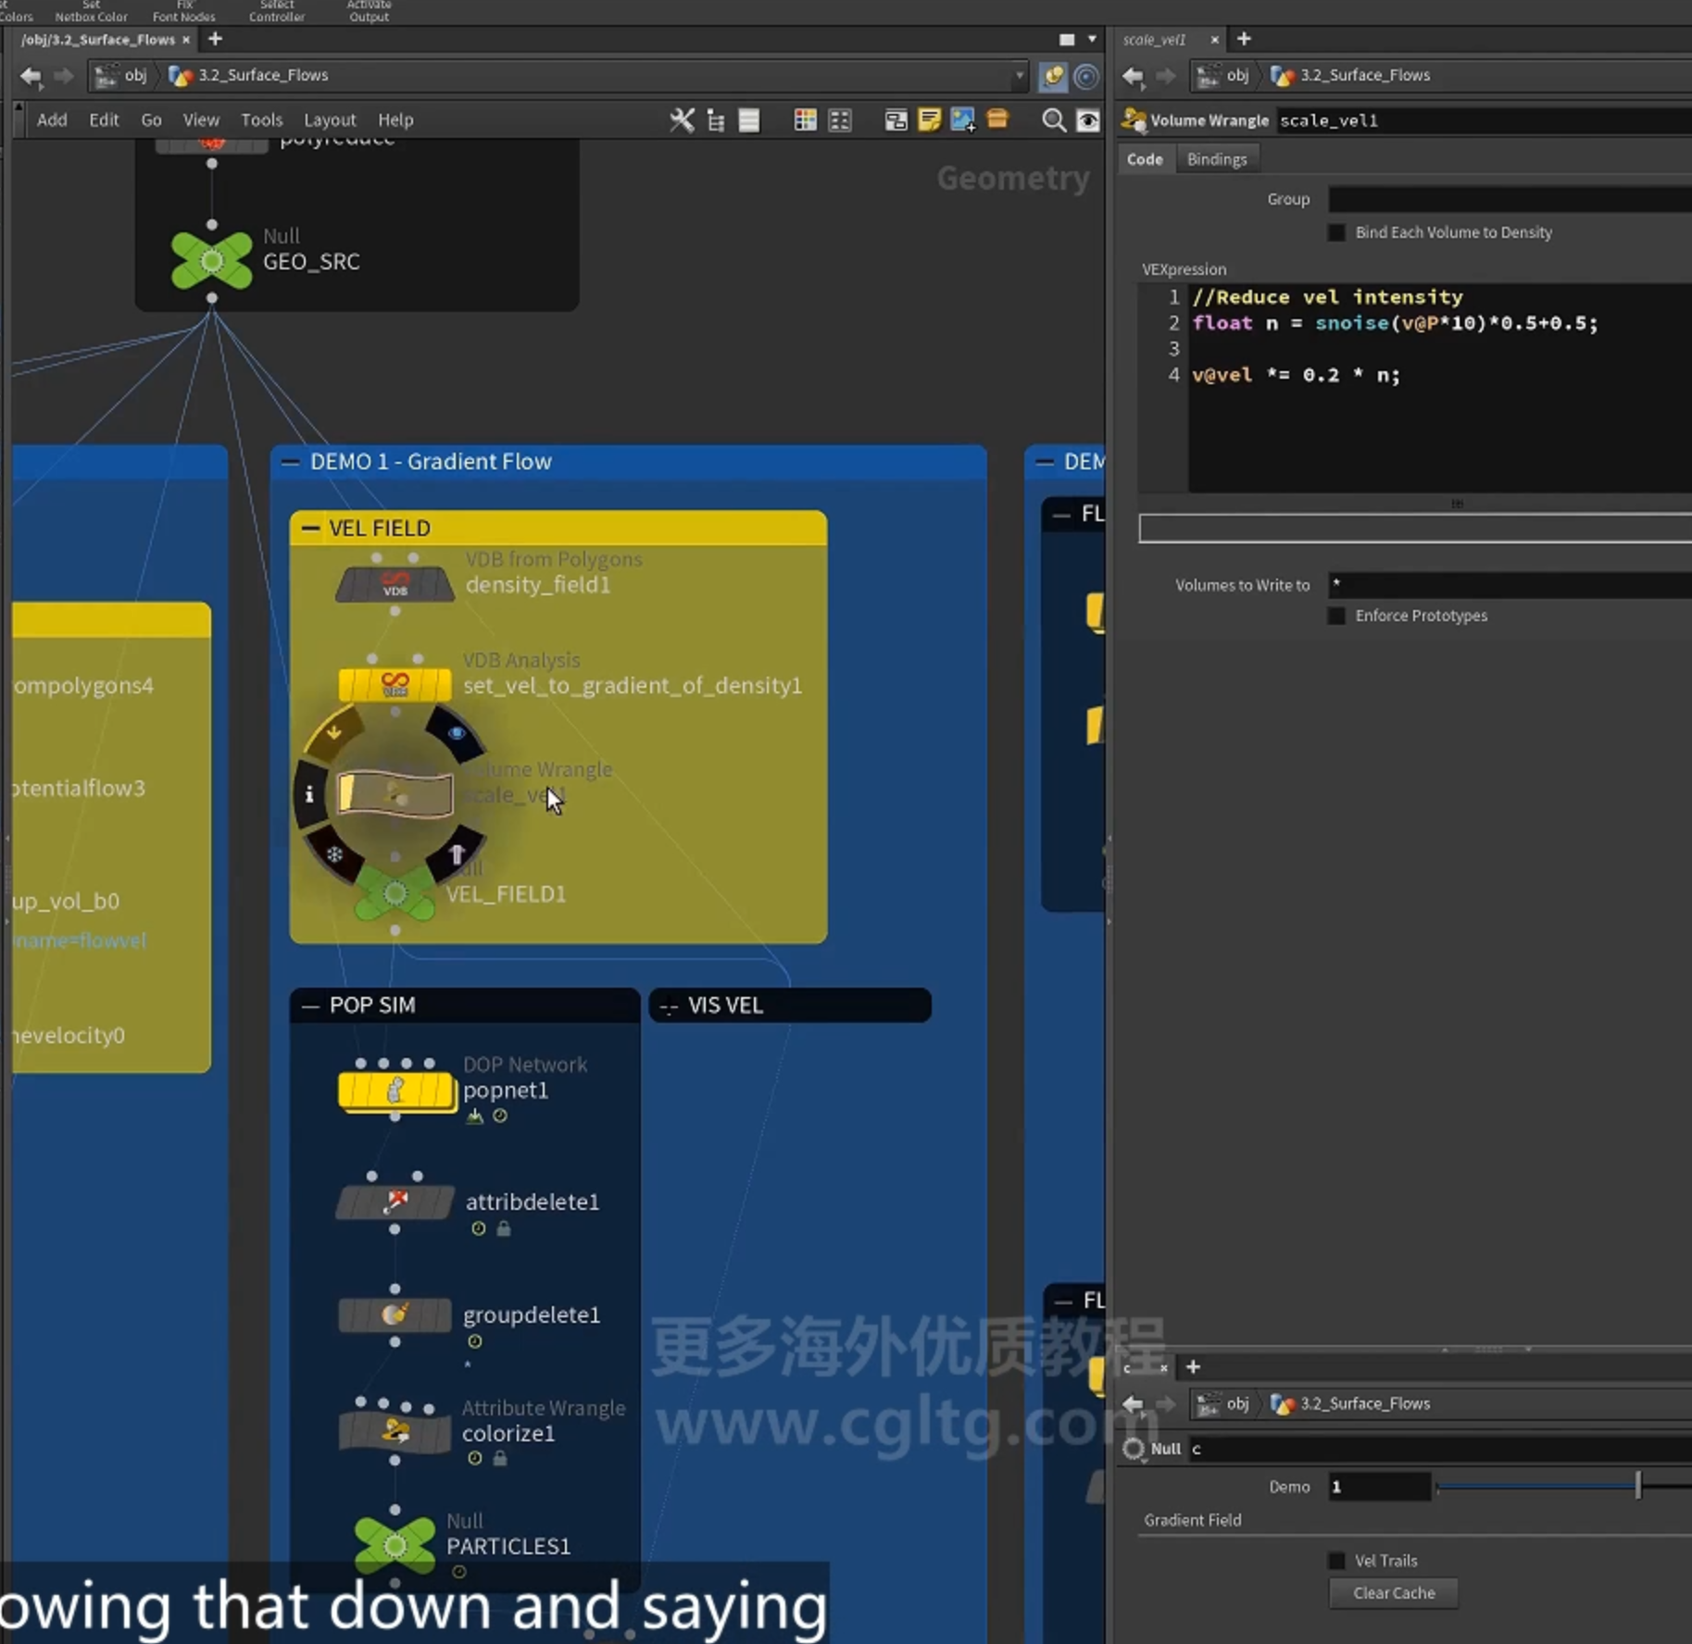
Task: Select the VEL_FIELD1 null node
Action: point(395,893)
